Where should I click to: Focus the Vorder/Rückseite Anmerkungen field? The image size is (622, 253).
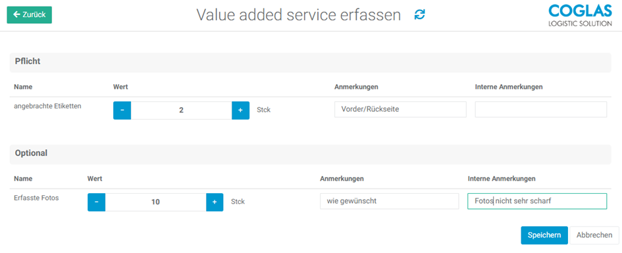[x=400, y=110]
